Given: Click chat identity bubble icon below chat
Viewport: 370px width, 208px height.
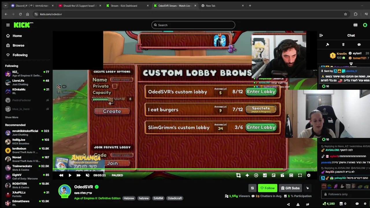Looking at the screenshot, I should point(357,204).
